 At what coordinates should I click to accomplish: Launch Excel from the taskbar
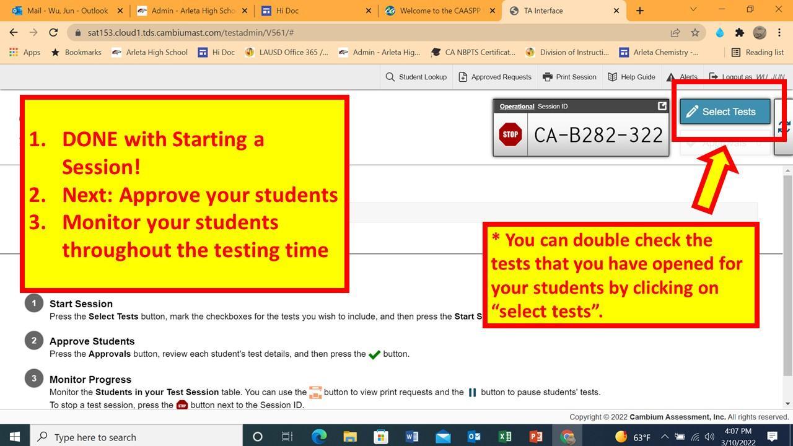click(x=506, y=437)
